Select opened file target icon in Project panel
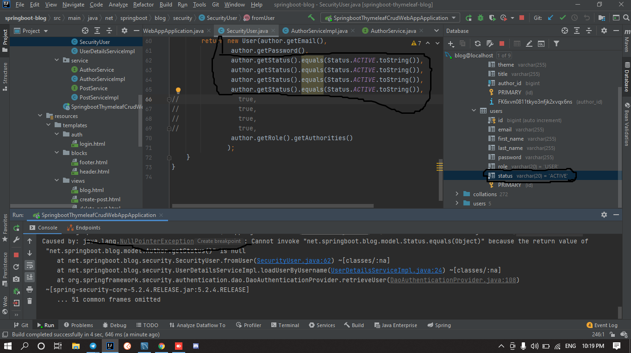631x353 pixels. 85,31
